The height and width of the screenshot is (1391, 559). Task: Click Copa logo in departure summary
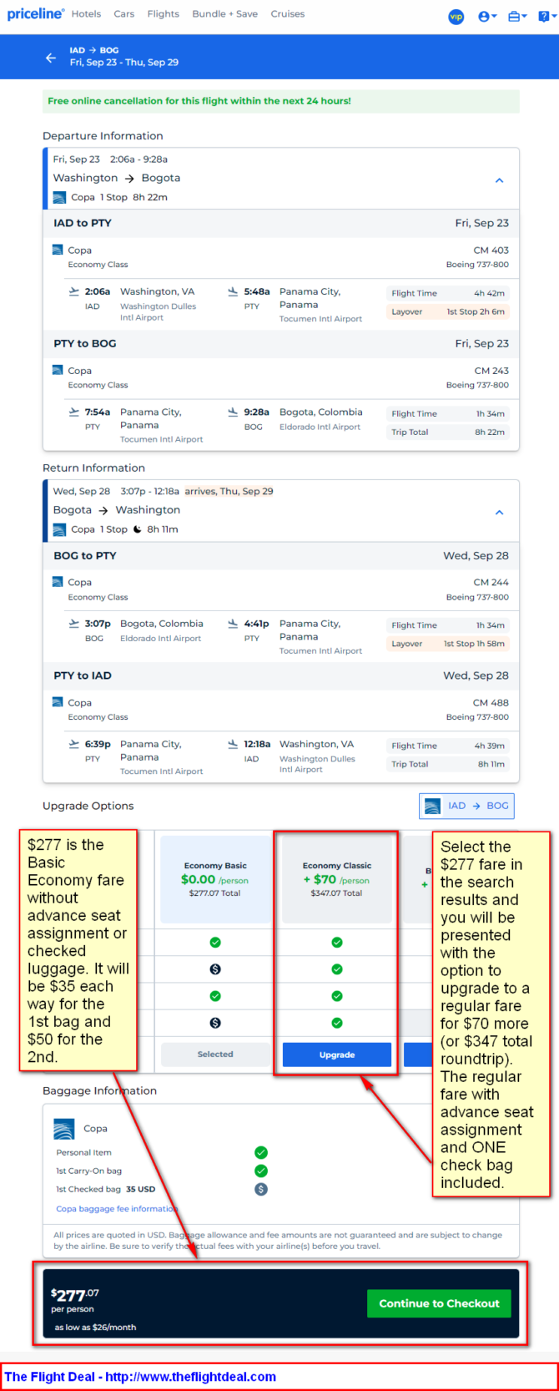[x=59, y=198]
